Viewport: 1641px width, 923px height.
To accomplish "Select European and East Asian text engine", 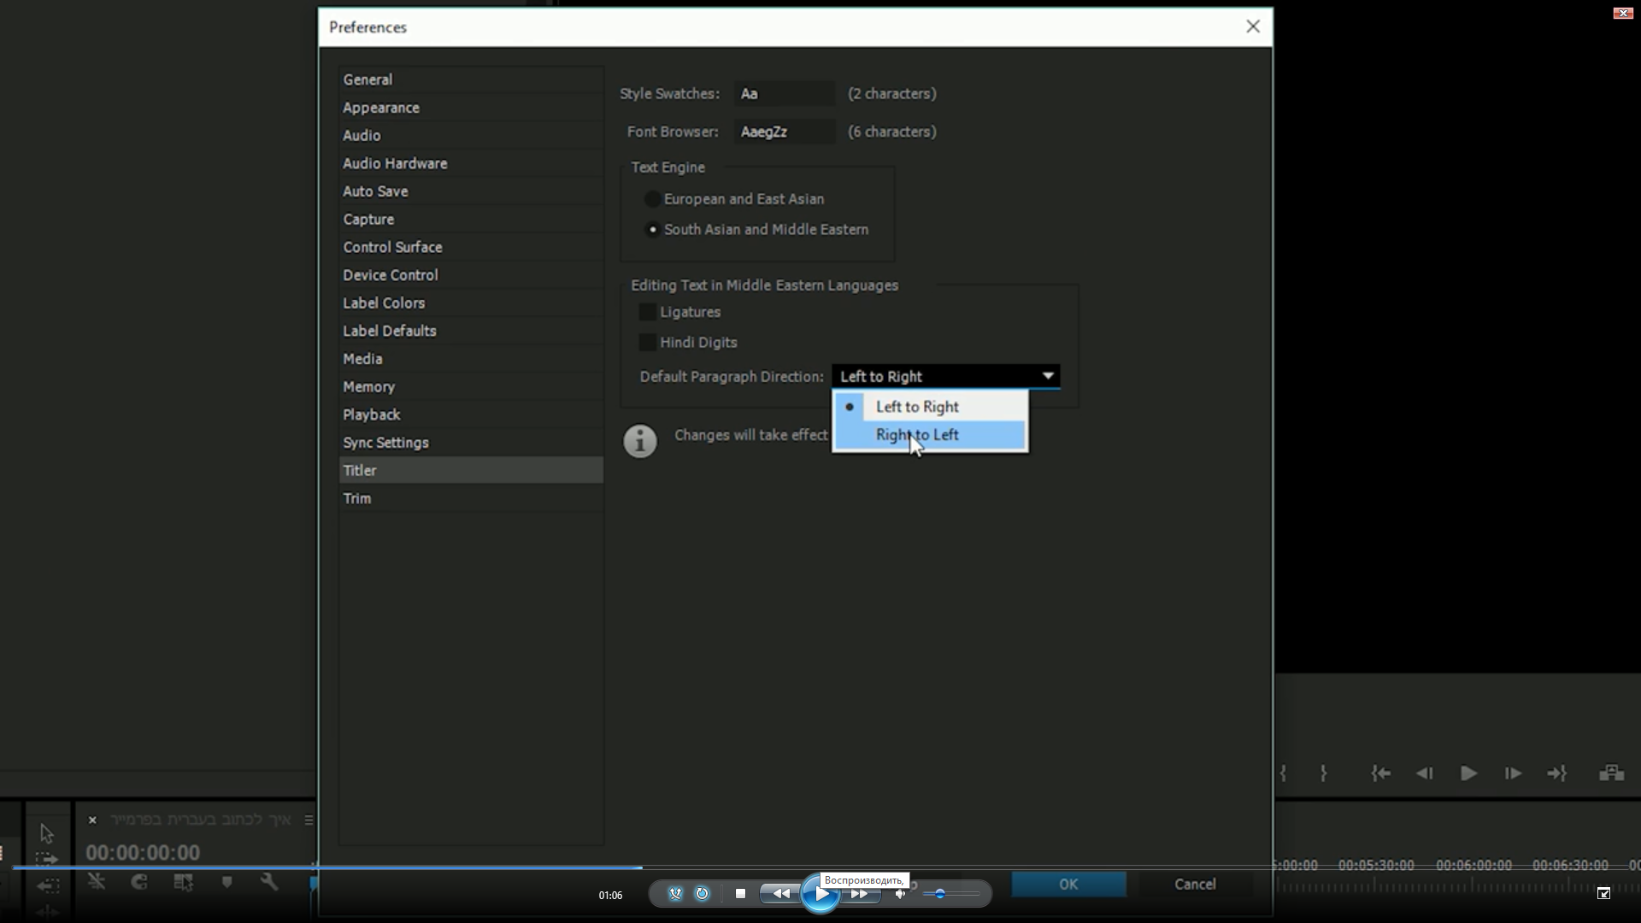I will [x=652, y=199].
